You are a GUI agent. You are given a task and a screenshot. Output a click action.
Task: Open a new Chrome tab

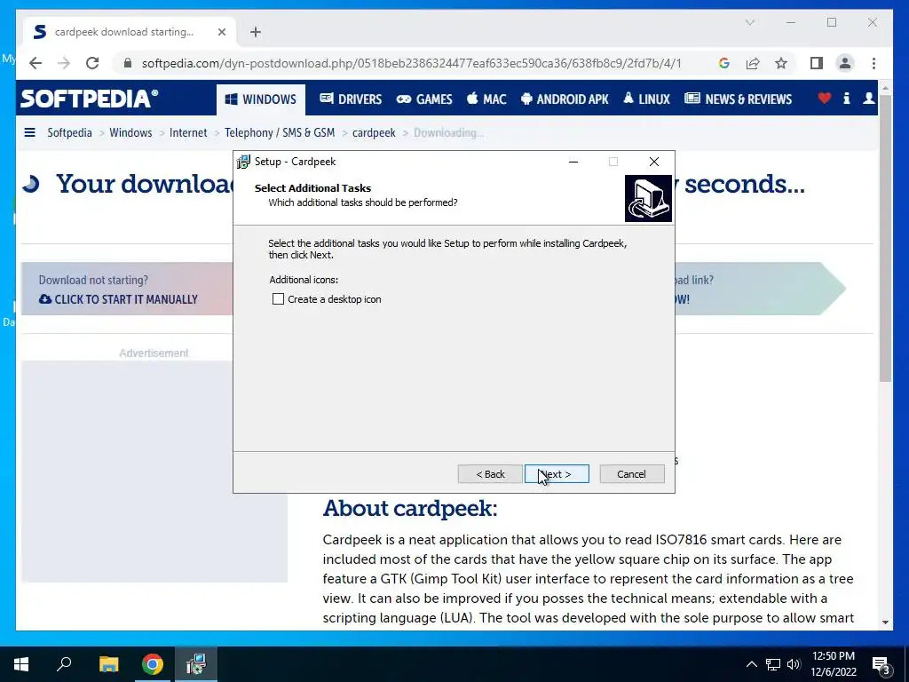(255, 32)
